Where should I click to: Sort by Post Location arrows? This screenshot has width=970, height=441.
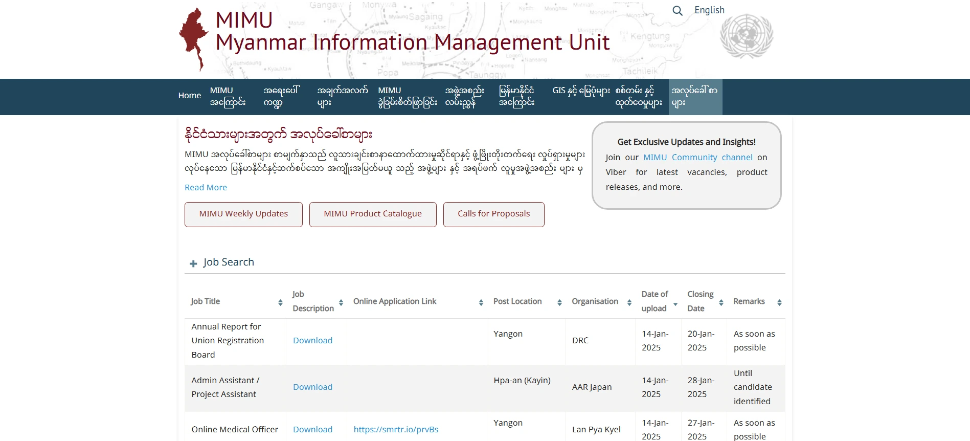click(x=559, y=303)
